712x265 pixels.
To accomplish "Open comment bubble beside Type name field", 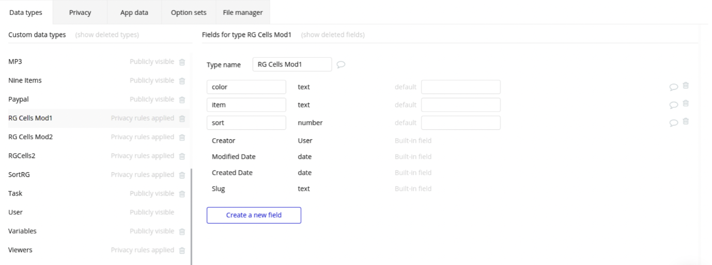I will click(341, 65).
